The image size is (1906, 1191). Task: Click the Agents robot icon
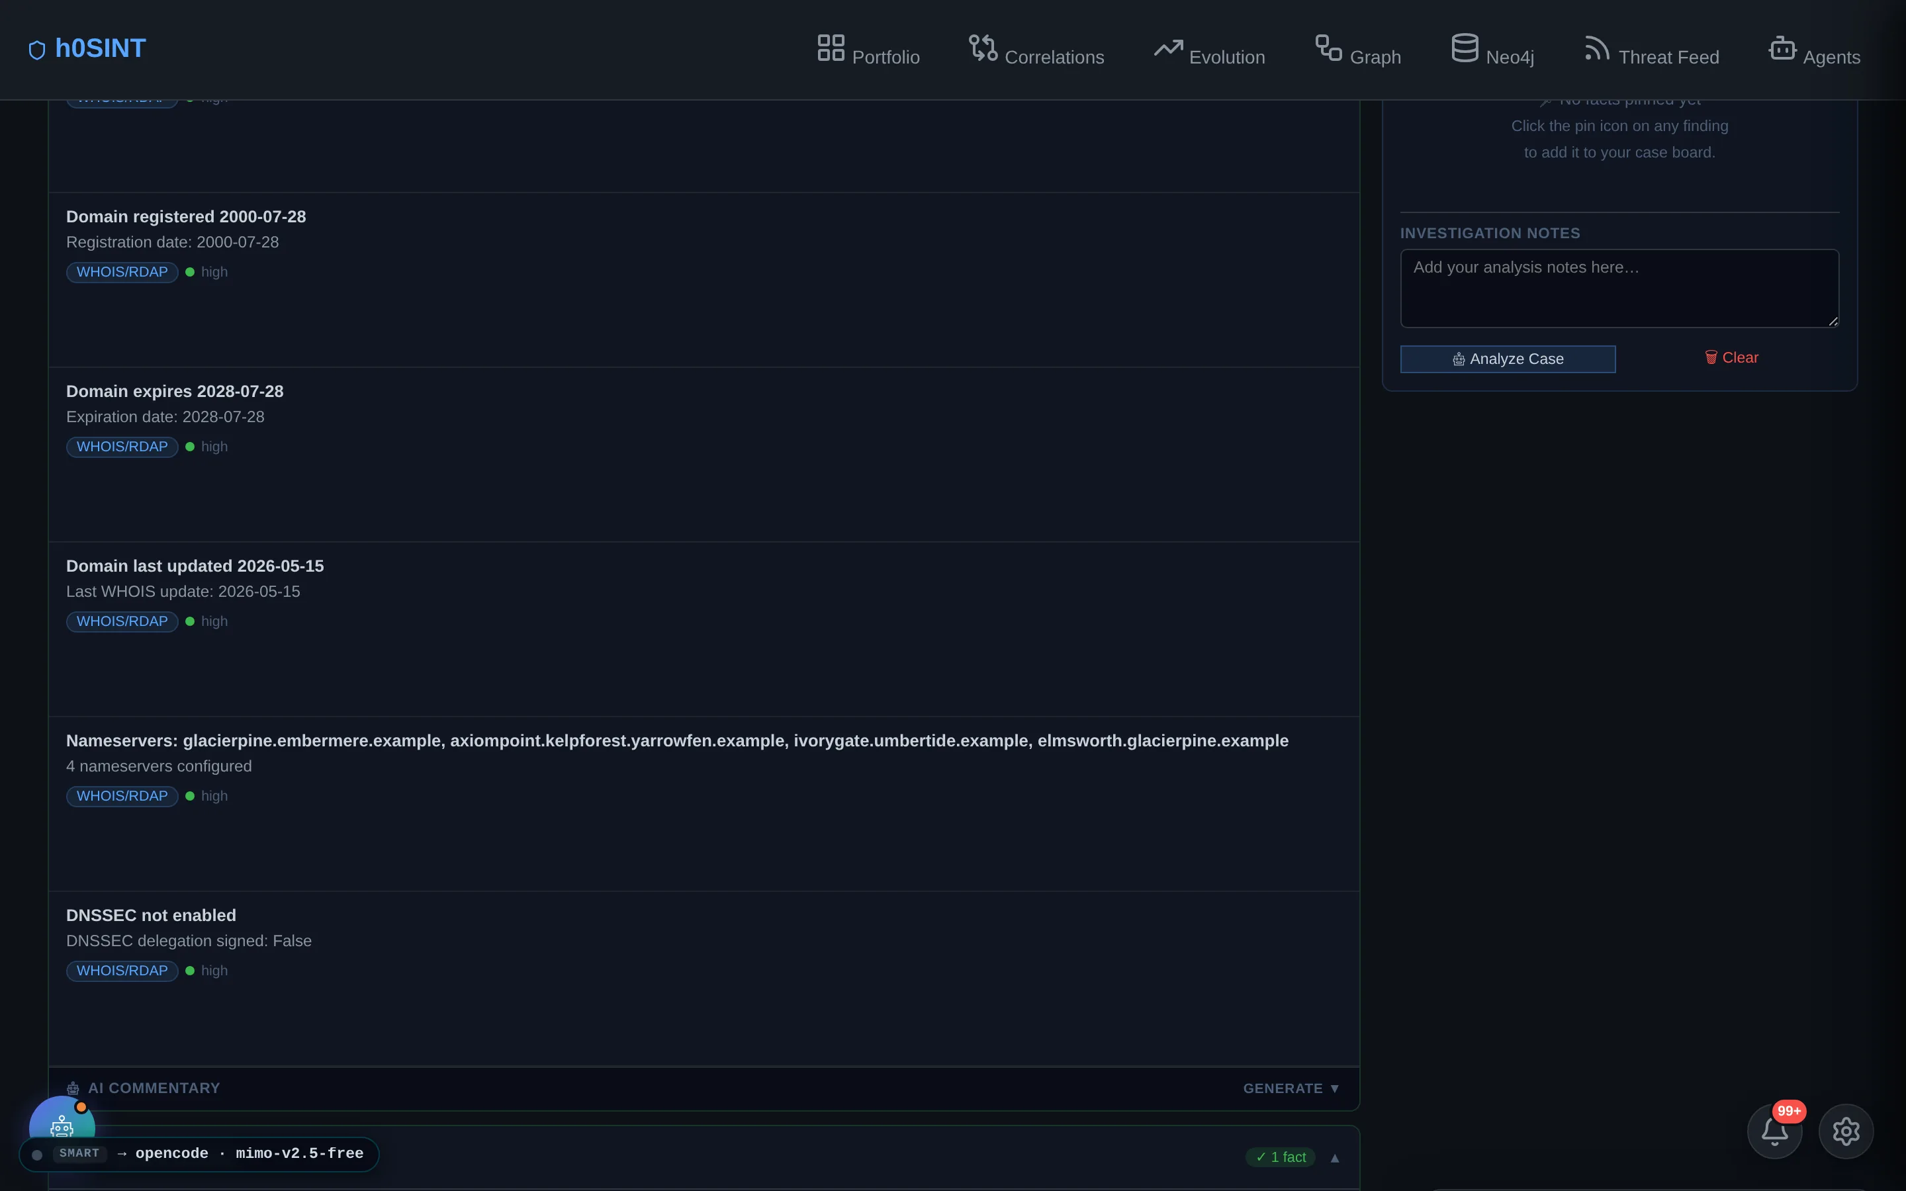tap(1782, 47)
